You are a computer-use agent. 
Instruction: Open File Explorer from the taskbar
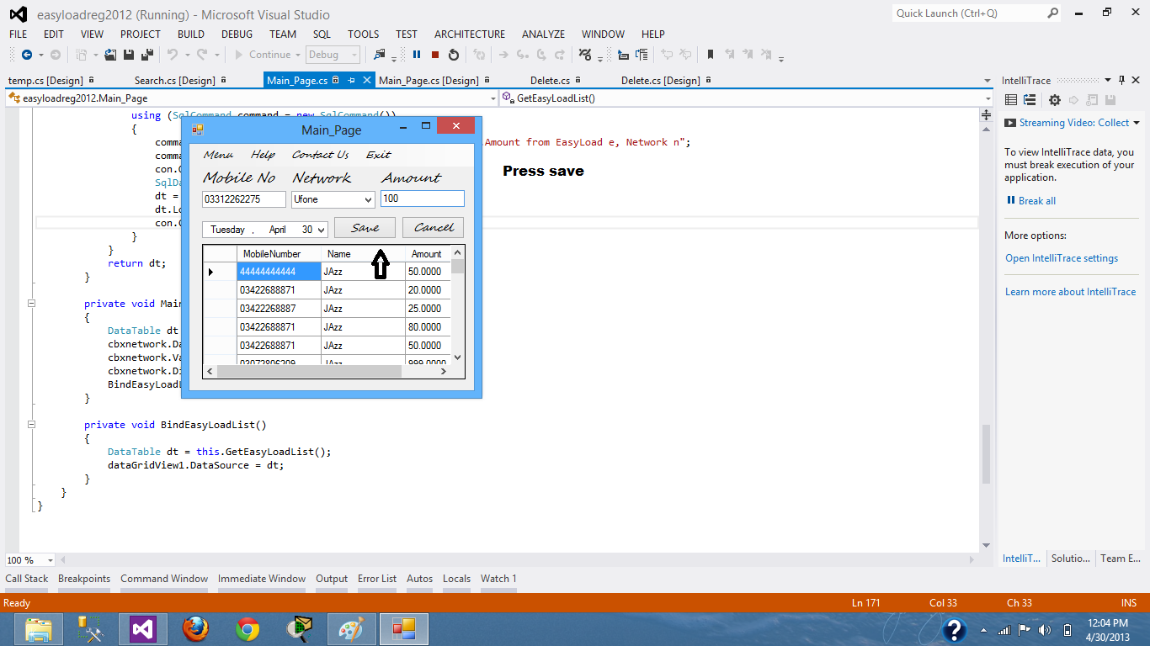pos(40,629)
